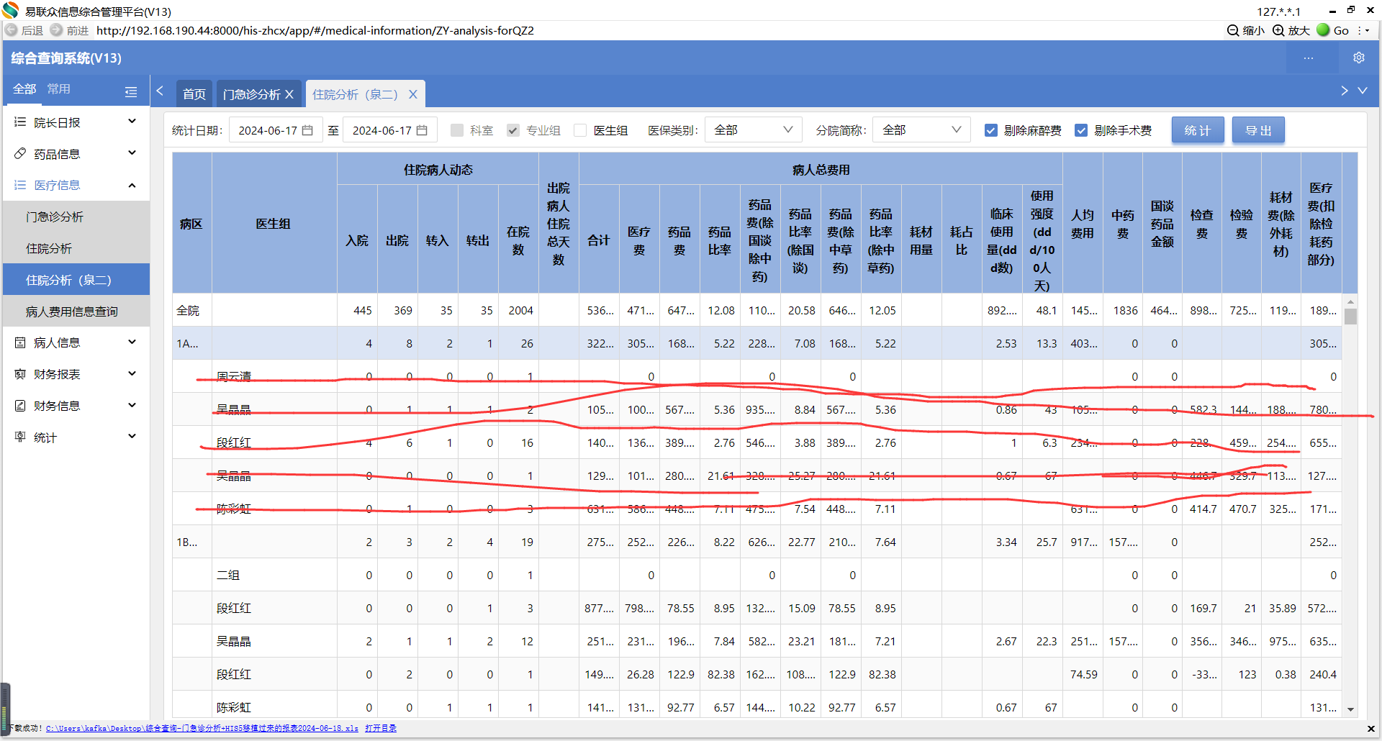Screen dimensions: 1382x741
Task: Expand the 院长日报 menu
Action: point(132,122)
